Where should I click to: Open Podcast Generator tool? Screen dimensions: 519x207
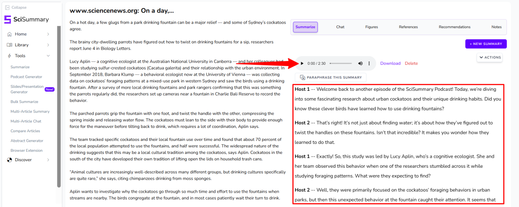pos(26,77)
